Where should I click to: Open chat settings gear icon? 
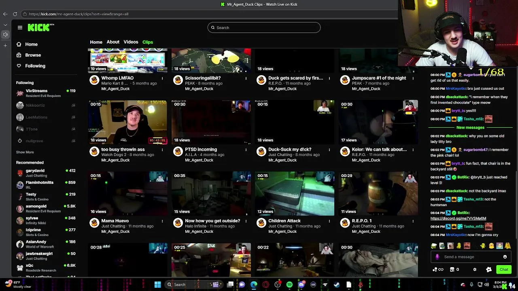point(475,270)
